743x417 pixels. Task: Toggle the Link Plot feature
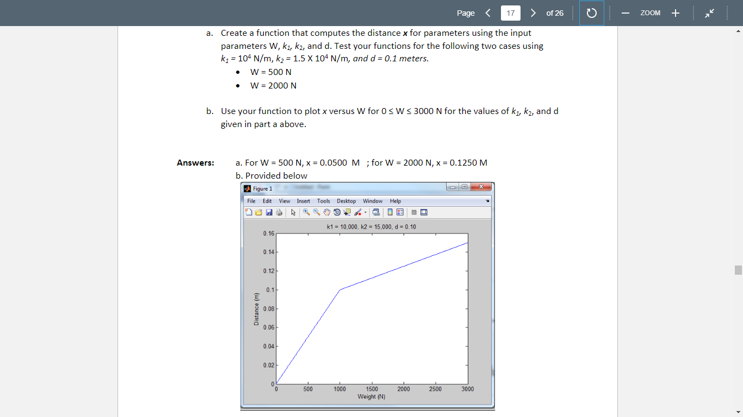(377, 212)
